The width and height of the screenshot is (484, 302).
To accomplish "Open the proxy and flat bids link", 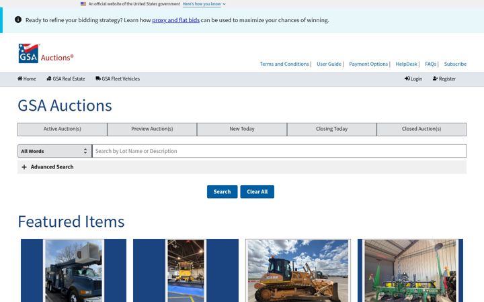I will tap(175, 20).
